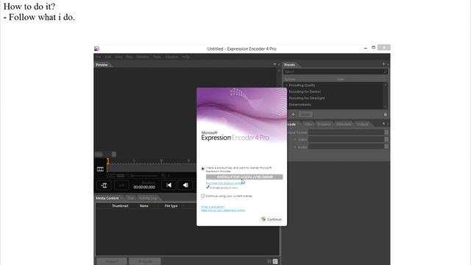The width and height of the screenshot is (471, 265).
Task: Pin the Encode panel with pin icon
Action: [383, 124]
